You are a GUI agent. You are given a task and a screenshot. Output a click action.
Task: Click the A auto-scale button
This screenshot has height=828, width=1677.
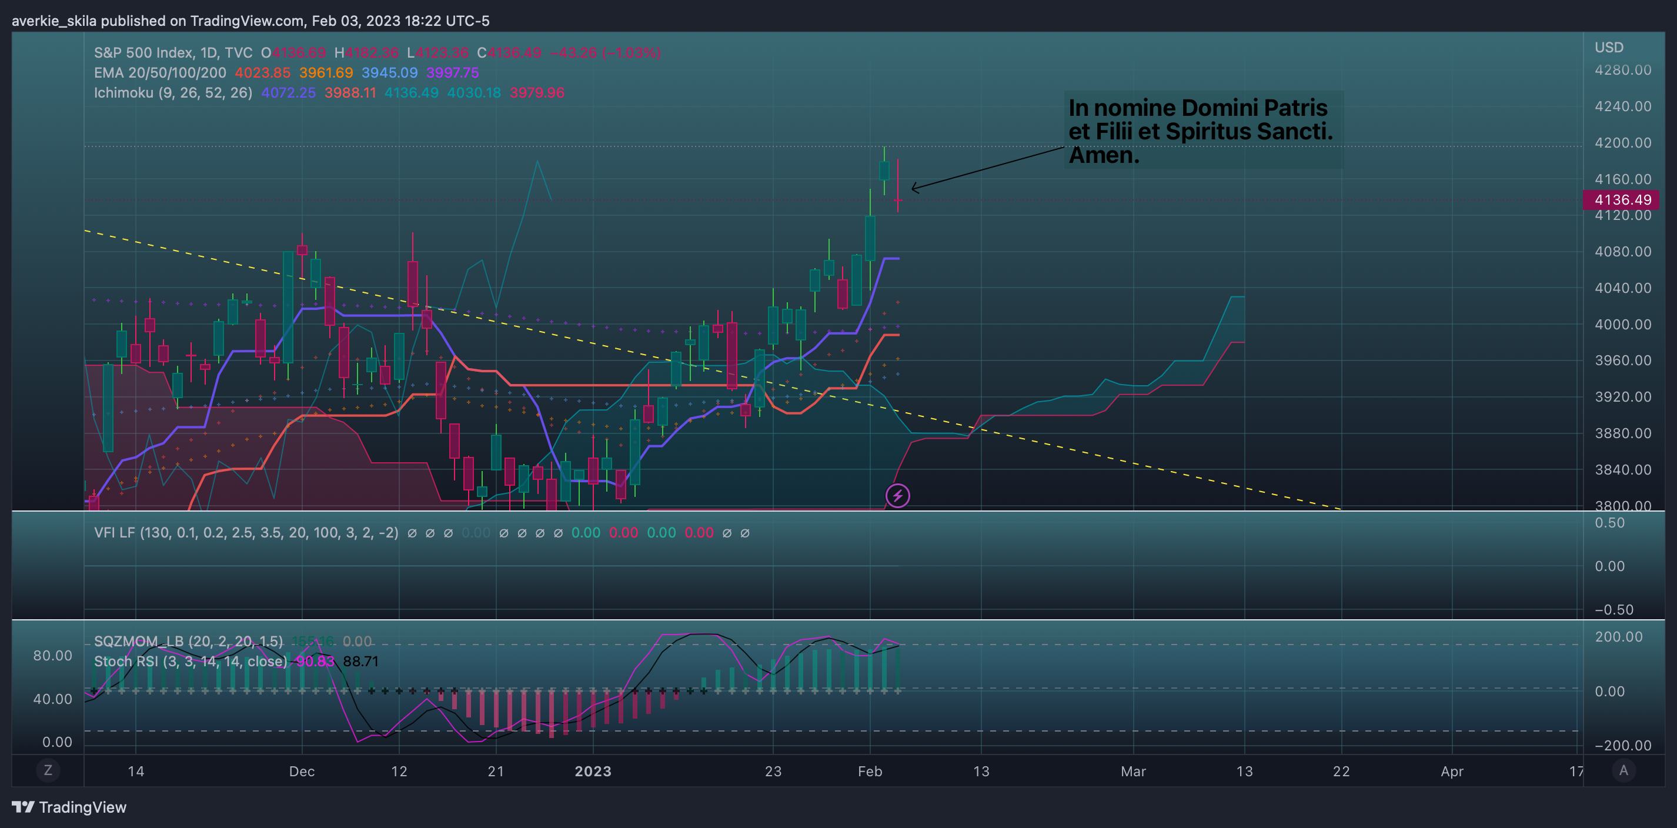coord(1623,771)
